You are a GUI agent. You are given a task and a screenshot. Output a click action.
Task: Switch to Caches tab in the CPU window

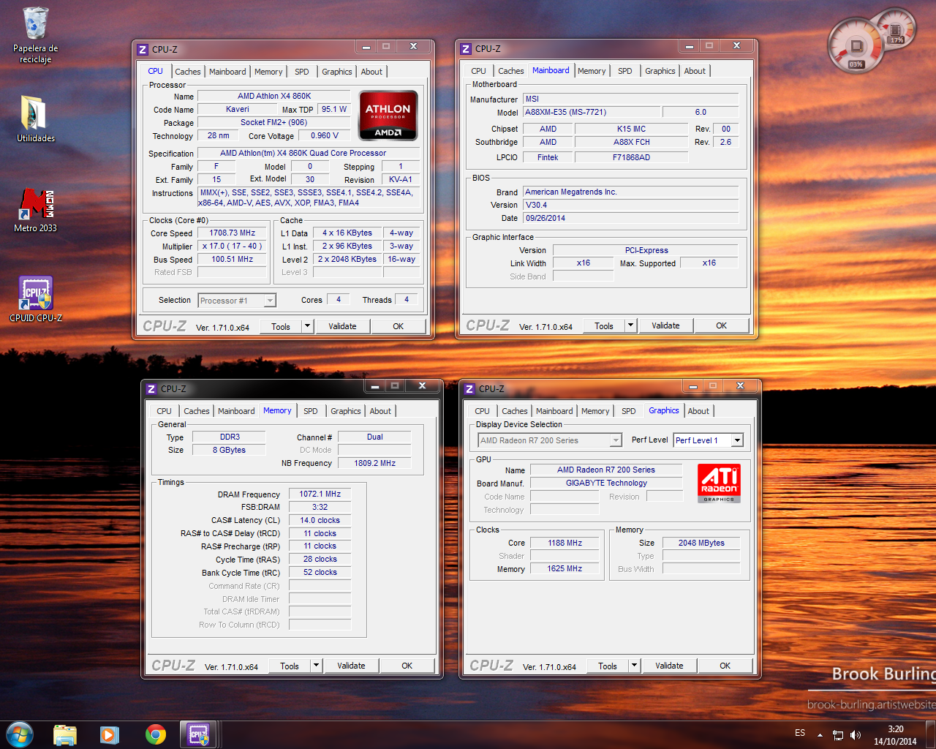(188, 72)
